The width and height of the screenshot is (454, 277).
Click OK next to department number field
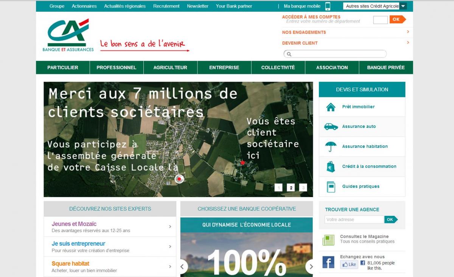[x=397, y=19]
